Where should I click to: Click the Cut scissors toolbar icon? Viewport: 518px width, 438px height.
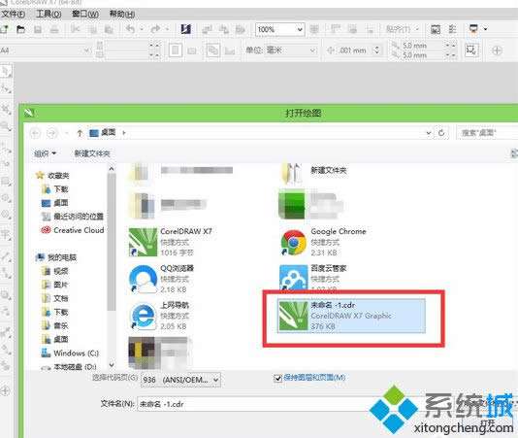pyautogui.click(x=76, y=29)
